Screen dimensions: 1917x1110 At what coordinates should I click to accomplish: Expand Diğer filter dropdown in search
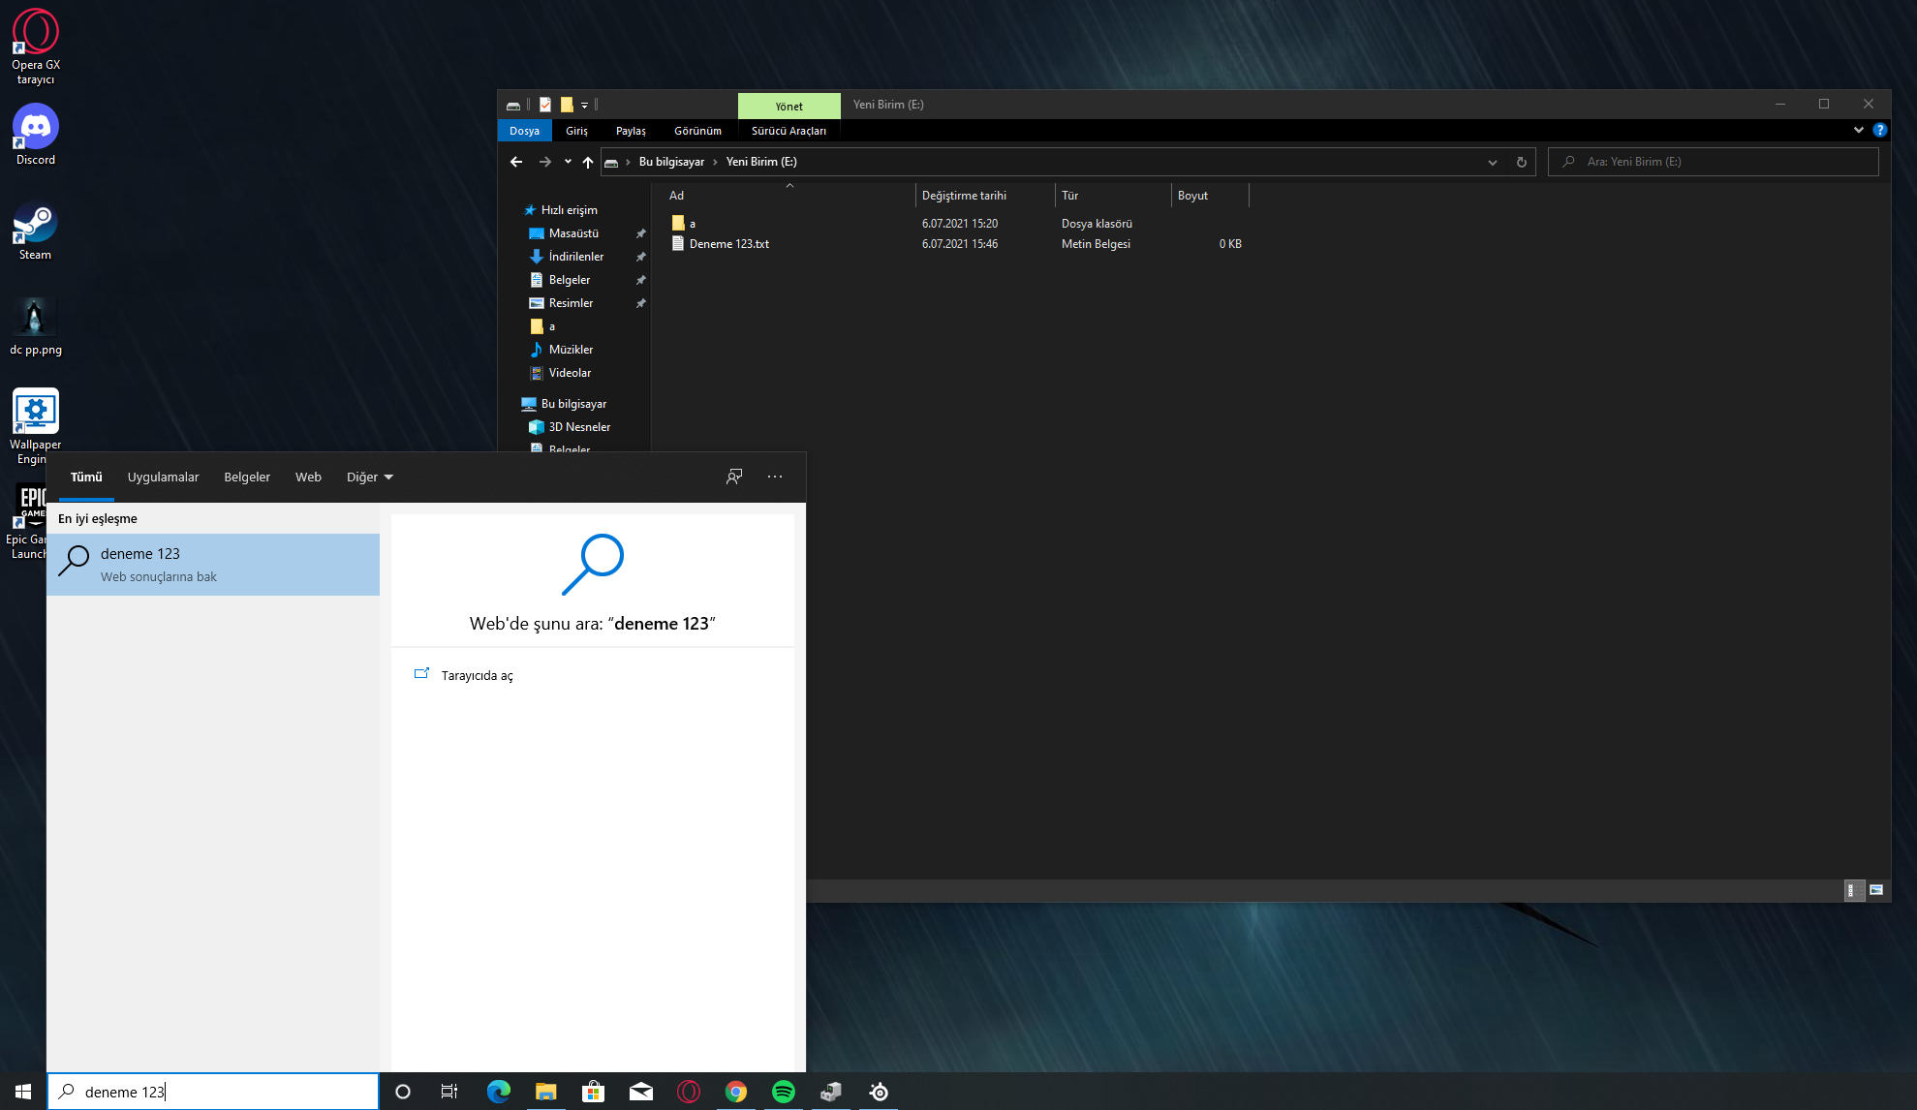[370, 477]
